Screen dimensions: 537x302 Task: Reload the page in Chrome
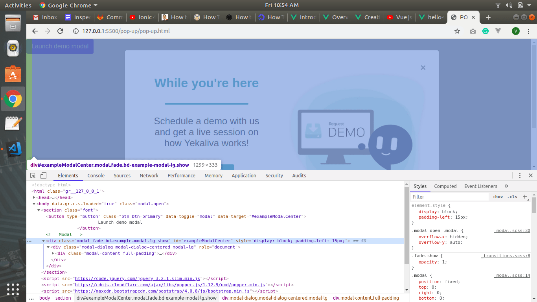pos(60,31)
